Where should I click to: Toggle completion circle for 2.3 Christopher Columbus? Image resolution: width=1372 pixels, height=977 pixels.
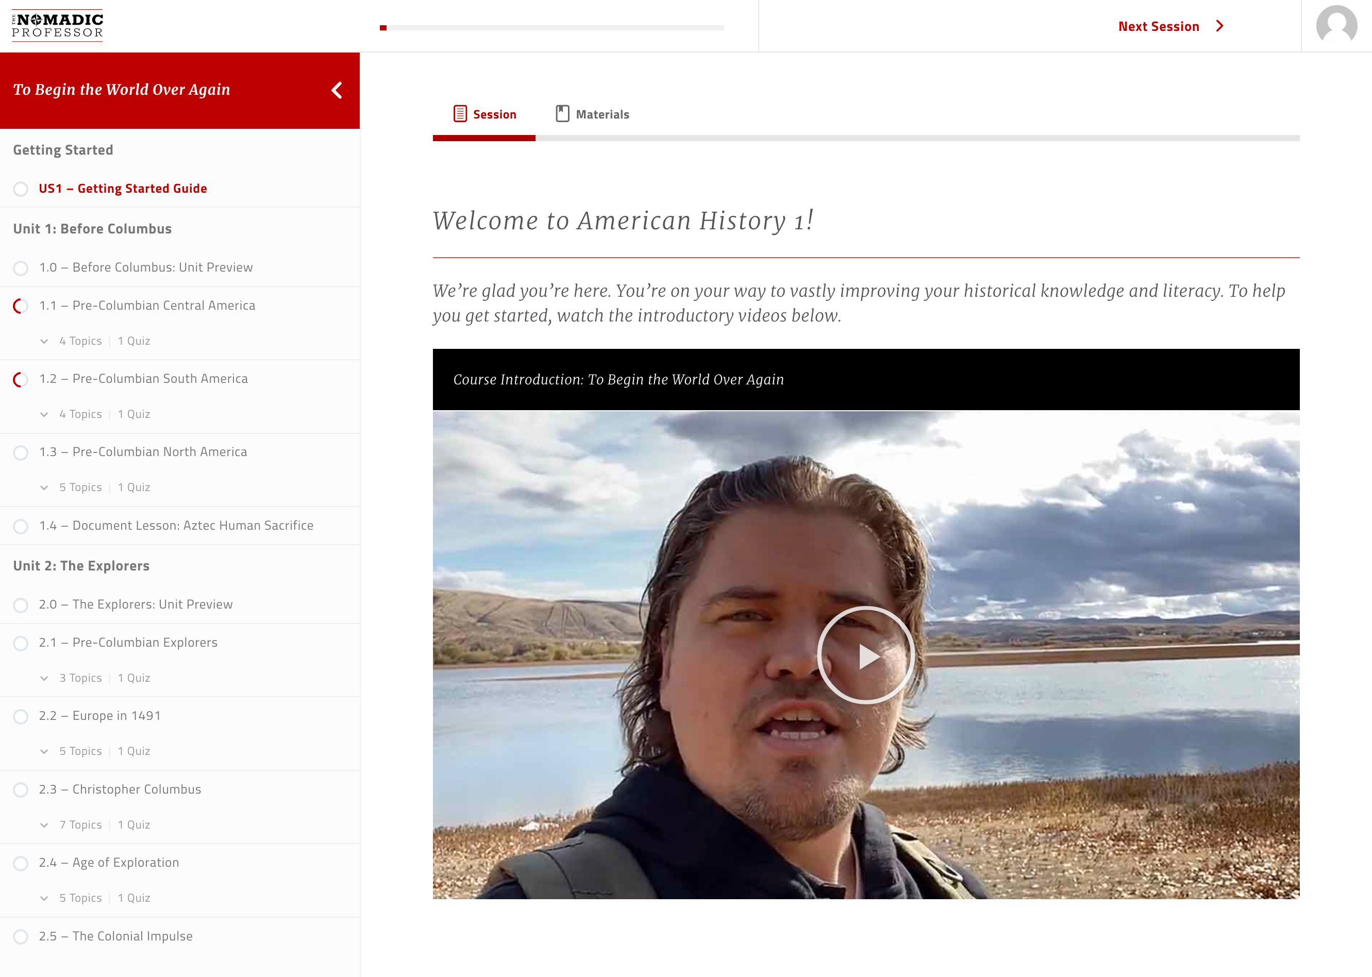(21, 790)
